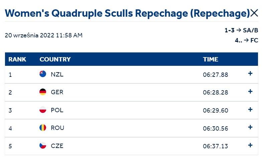Expand the NZL row details

[x=250, y=73]
